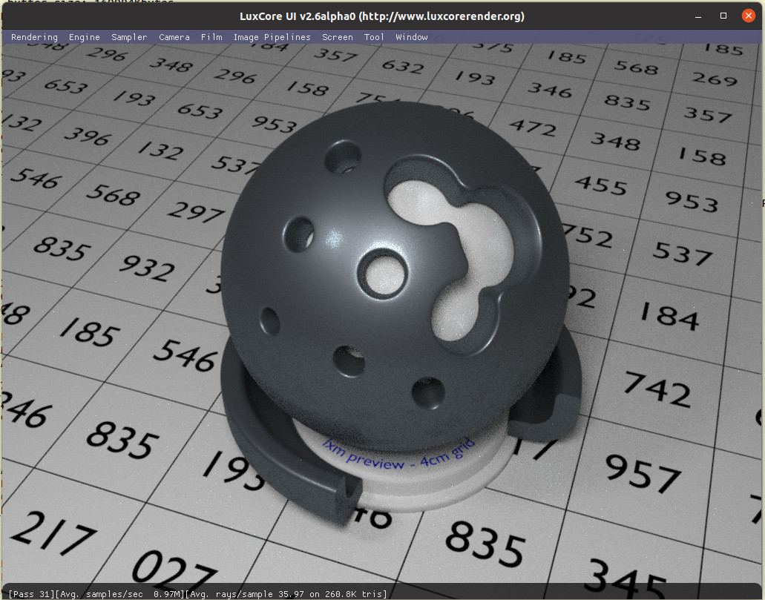Screen dimensions: 765x600
Task: Close the LuxCore UI window
Action: [x=749, y=16]
